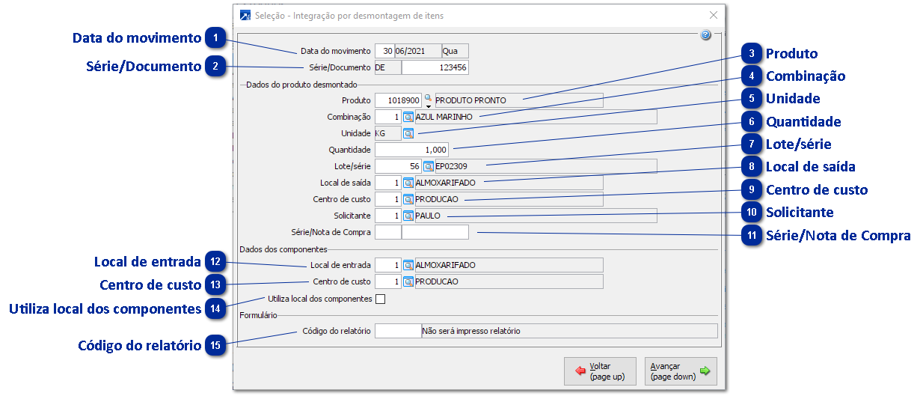The height and width of the screenshot is (402, 923).
Task: Open lookup icon for product's Centro de custo
Action: coord(408,199)
